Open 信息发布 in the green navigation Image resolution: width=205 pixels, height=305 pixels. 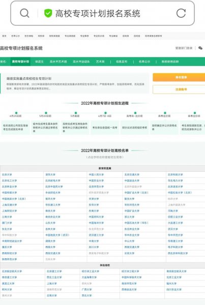click(x=122, y=62)
